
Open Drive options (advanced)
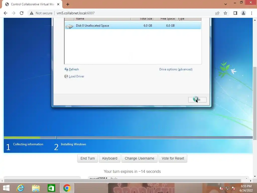(176, 69)
